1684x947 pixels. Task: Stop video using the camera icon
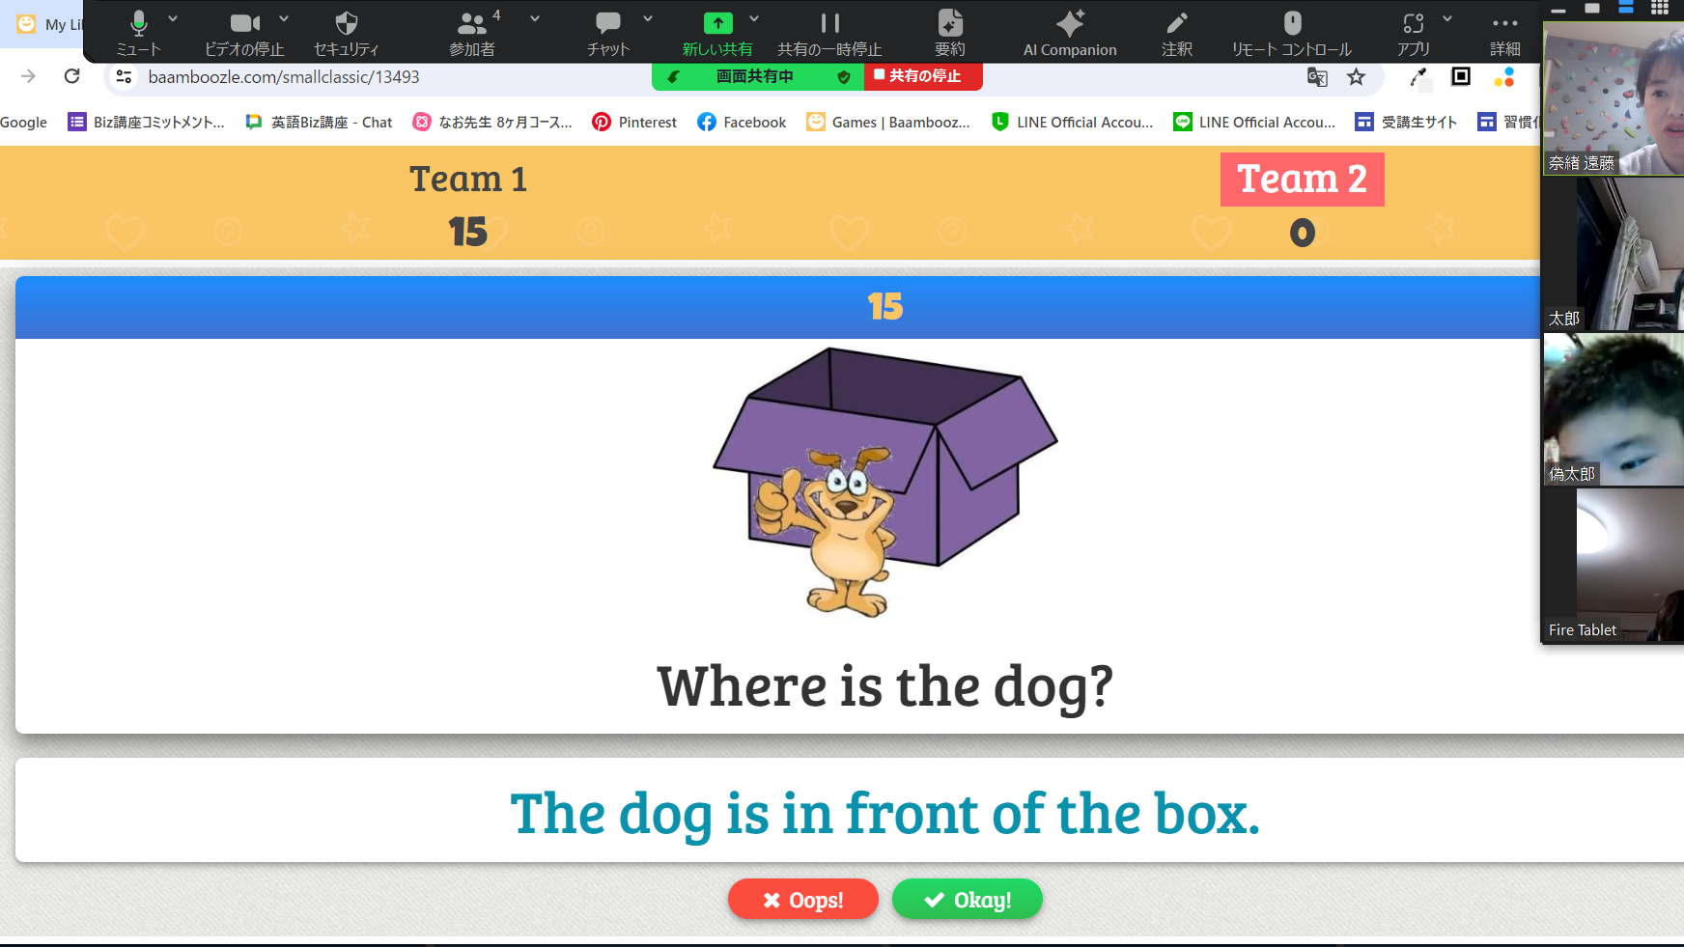tap(244, 24)
